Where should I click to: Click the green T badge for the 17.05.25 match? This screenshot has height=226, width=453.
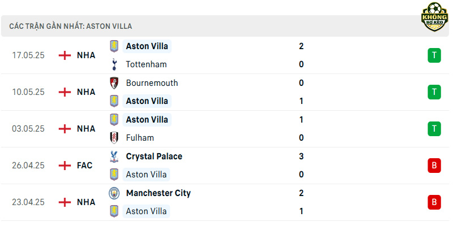pos(434,55)
